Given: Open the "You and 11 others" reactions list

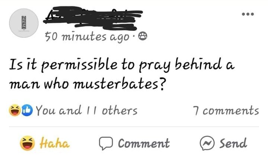Looking at the screenshot, I should (87, 110).
